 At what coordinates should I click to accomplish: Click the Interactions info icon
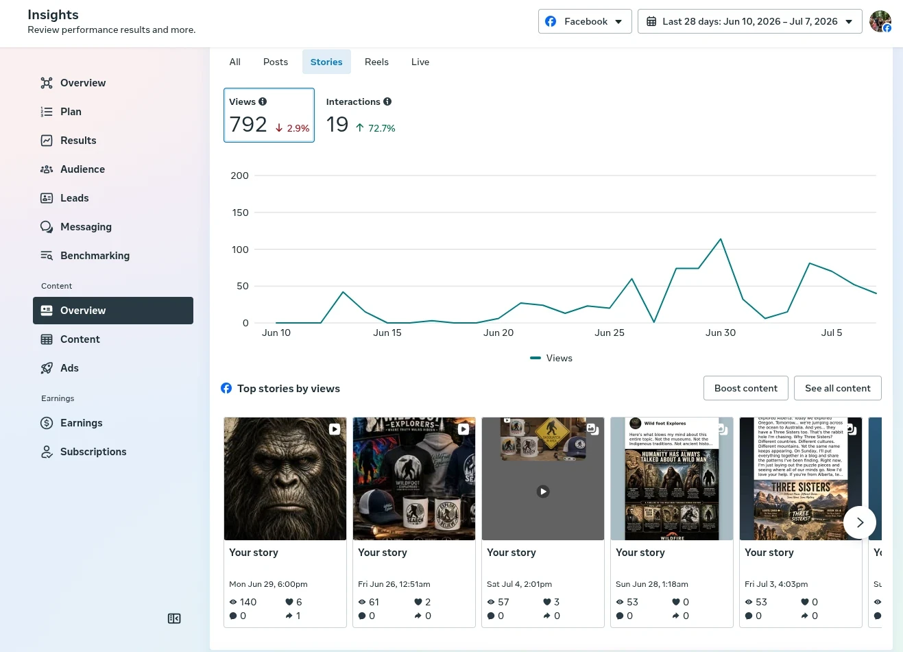click(387, 101)
